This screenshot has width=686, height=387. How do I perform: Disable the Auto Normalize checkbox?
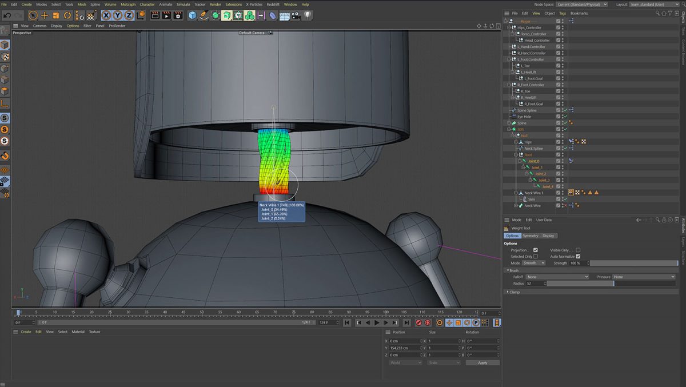point(578,256)
